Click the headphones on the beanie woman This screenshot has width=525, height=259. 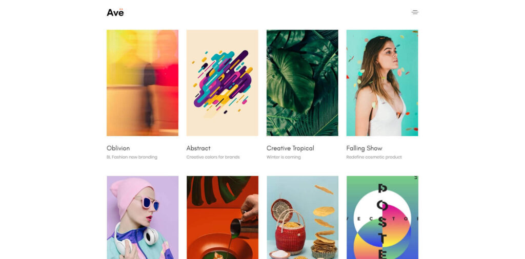tap(151, 235)
